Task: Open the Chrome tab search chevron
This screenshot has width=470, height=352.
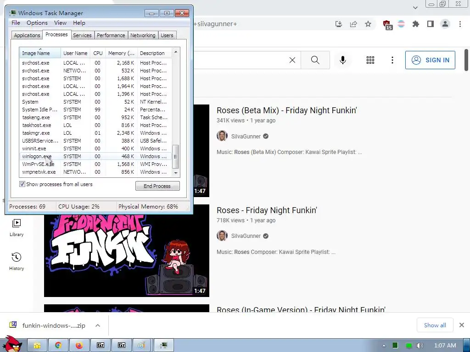Action: coord(415,7)
